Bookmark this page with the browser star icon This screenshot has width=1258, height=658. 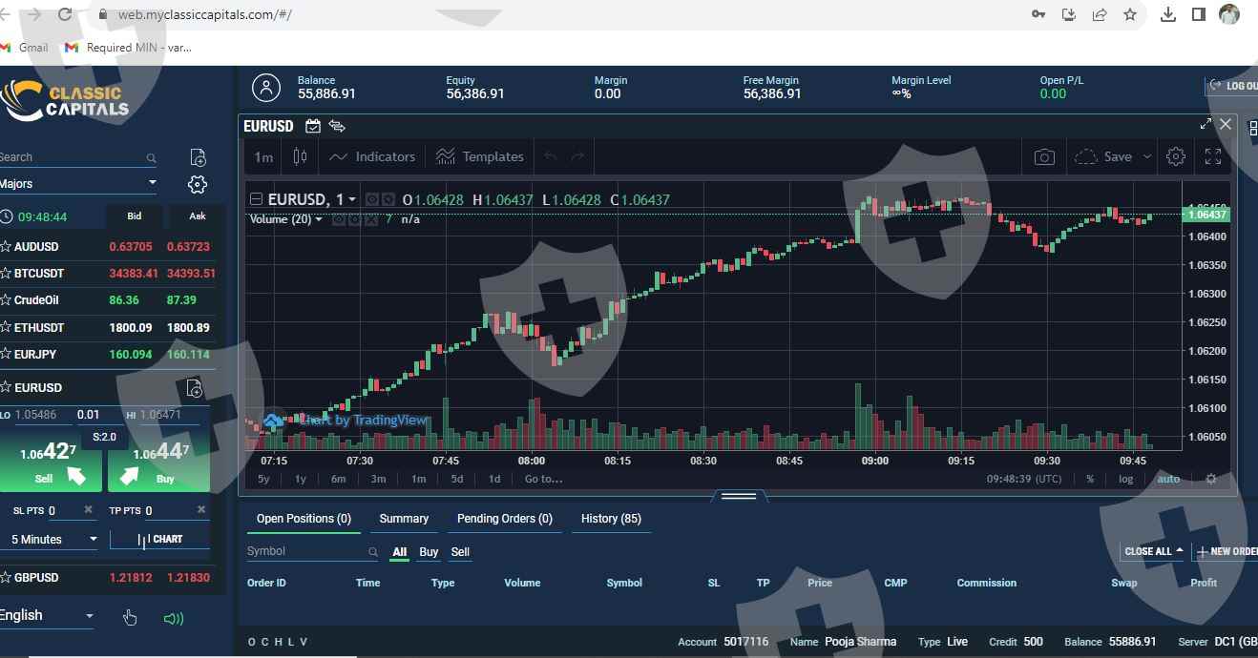click(1130, 14)
